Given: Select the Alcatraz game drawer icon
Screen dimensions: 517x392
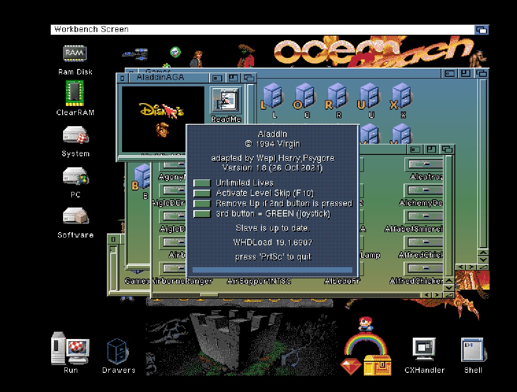Looking at the screenshot, I should (424, 164).
